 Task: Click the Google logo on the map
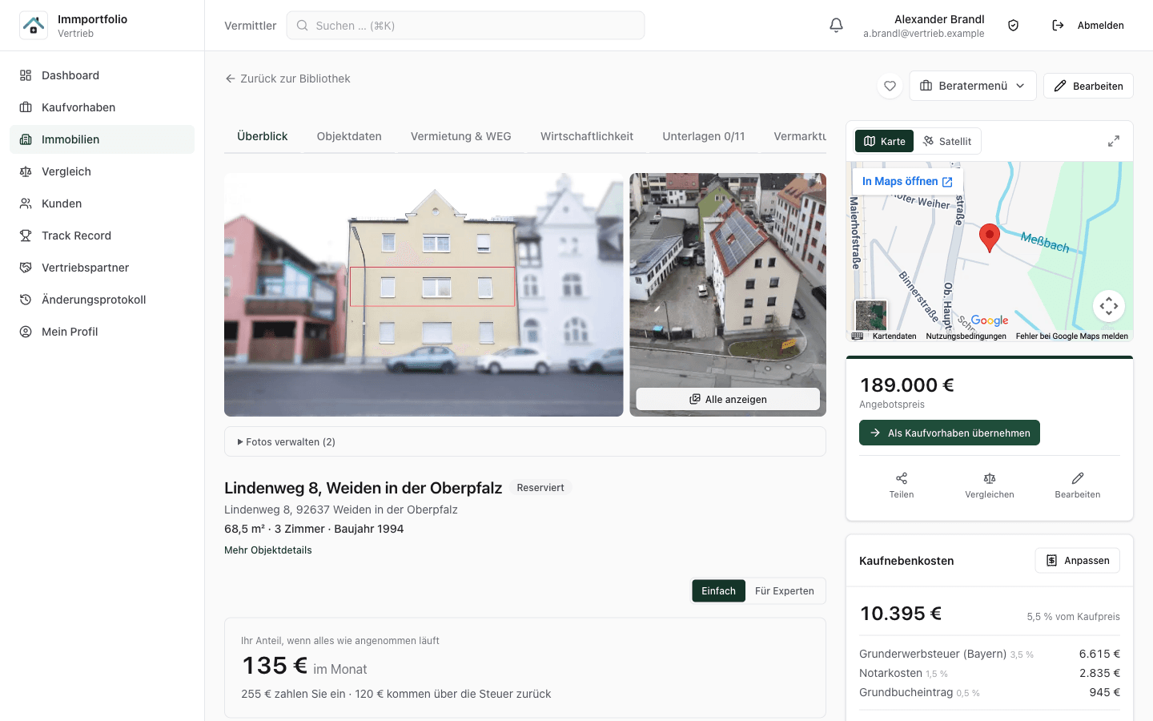coord(990,320)
